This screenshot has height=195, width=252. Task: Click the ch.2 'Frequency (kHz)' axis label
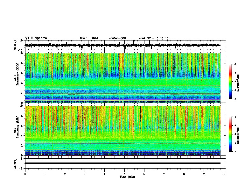pos(17,126)
